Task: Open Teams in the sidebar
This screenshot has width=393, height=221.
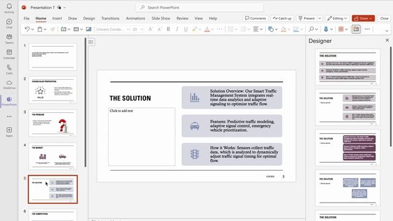Action: 9,39
